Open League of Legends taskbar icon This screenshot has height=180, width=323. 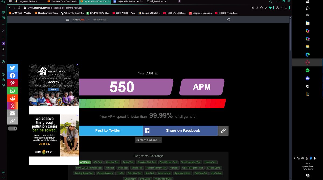coord(307,94)
